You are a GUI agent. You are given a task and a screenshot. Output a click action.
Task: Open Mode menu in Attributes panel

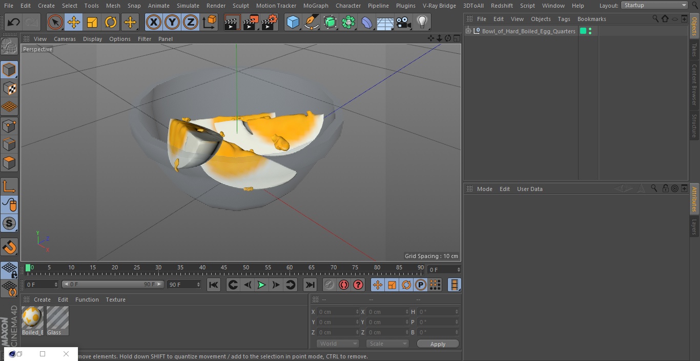(484, 189)
